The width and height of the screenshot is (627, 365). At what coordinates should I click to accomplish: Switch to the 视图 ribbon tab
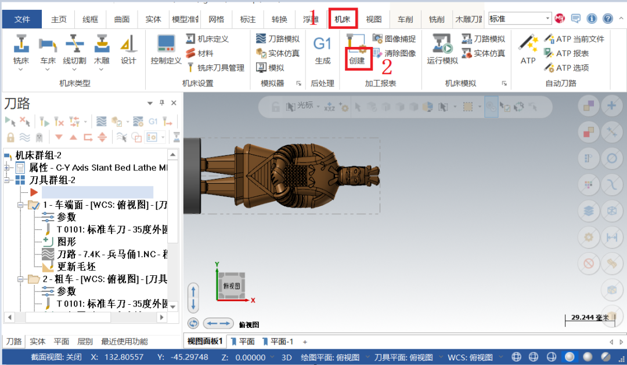tap(374, 19)
